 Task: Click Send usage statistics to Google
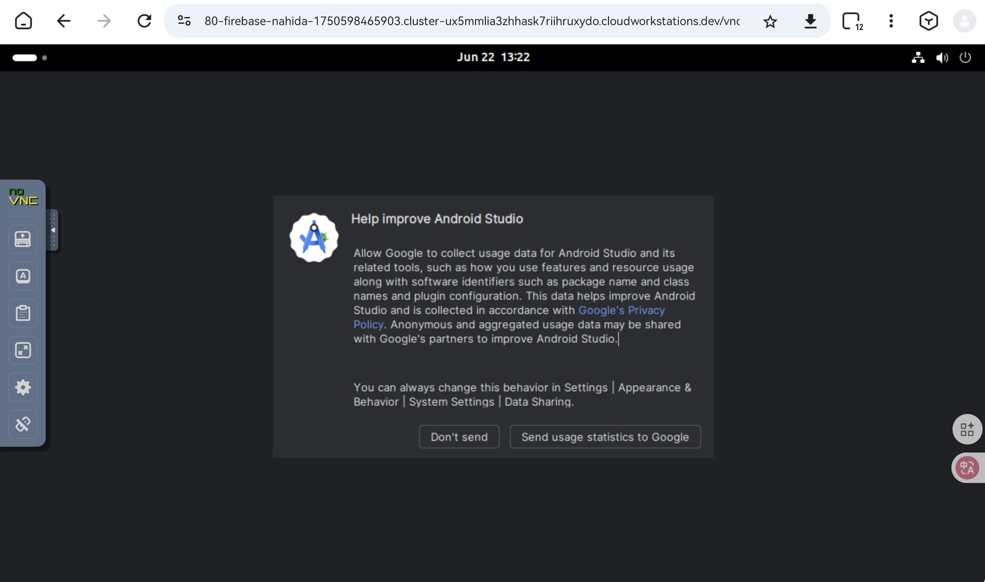tap(605, 437)
